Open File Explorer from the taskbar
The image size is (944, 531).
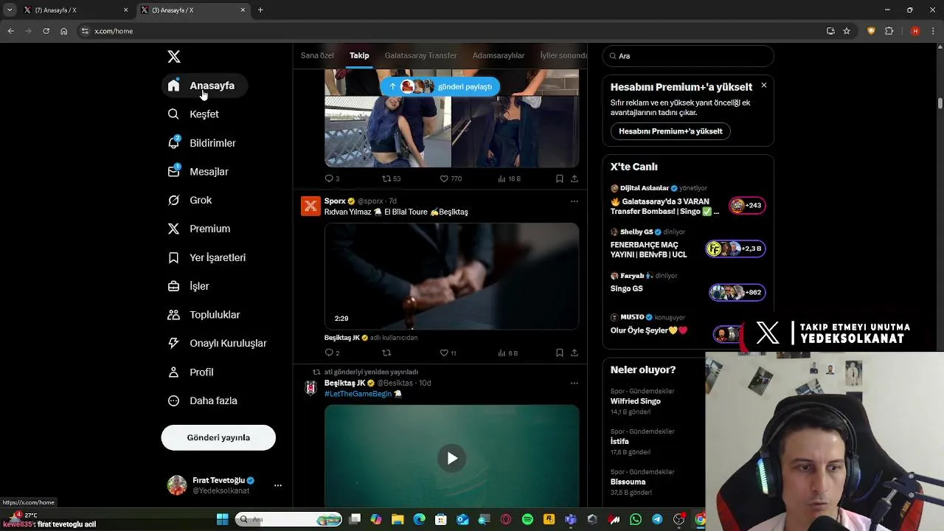tap(398, 519)
